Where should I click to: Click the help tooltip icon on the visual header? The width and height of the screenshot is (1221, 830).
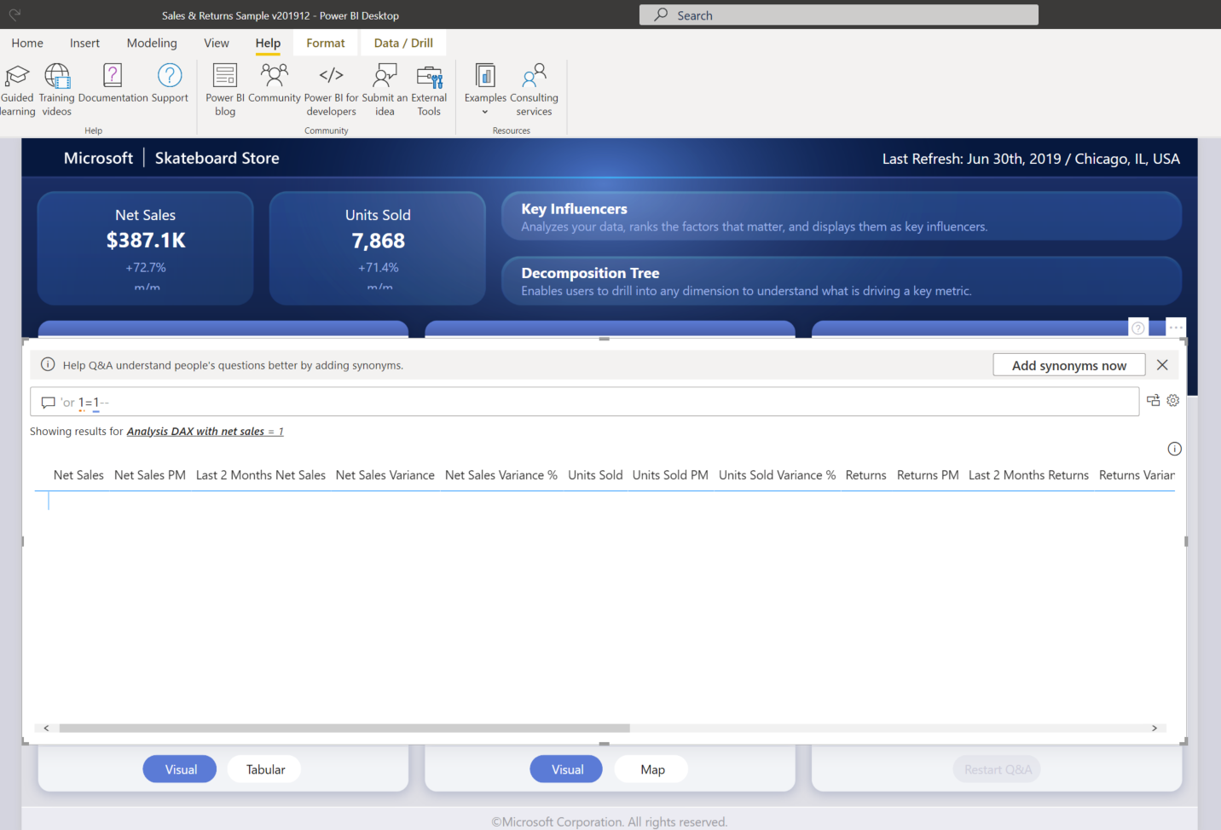(x=1137, y=328)
